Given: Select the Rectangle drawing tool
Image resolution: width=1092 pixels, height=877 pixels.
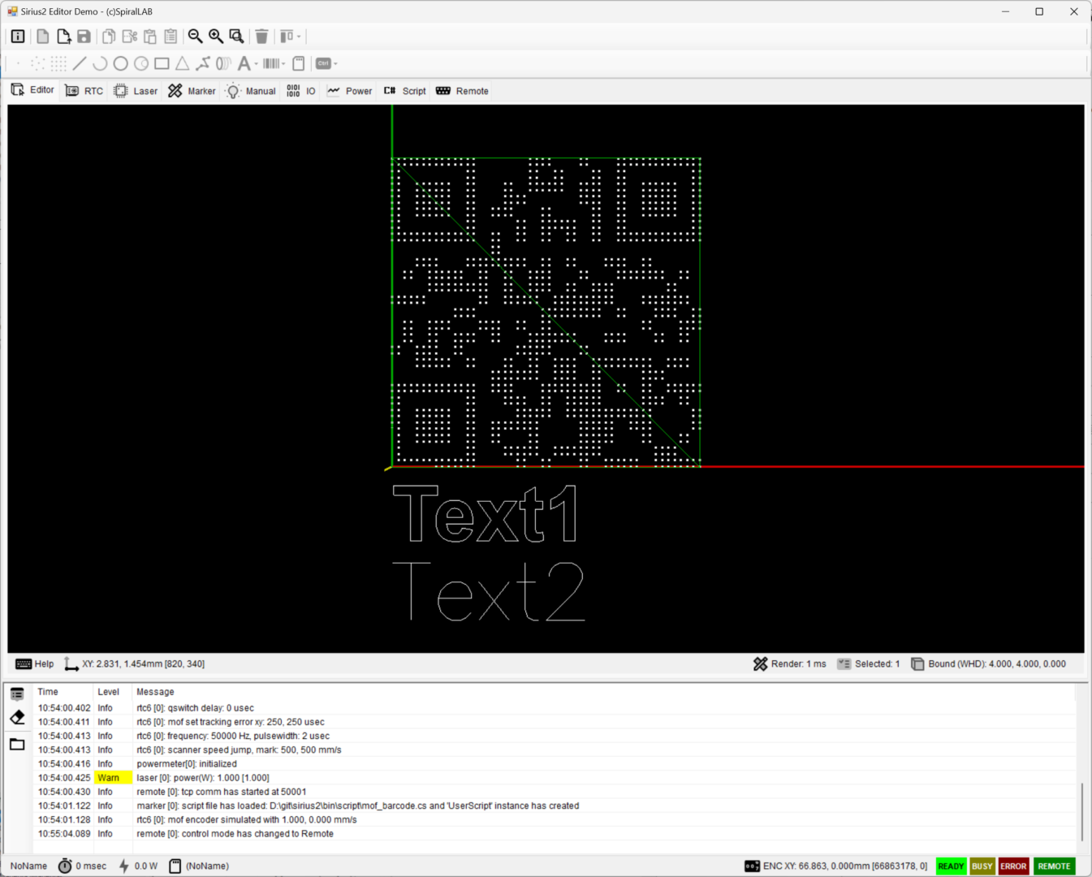Looking at the screenshot, I should [x=162, y=63].
